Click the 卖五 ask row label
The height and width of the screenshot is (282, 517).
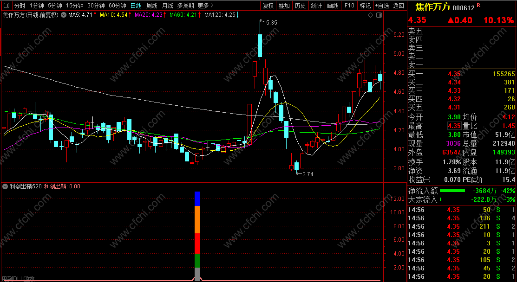click(415, 31)
